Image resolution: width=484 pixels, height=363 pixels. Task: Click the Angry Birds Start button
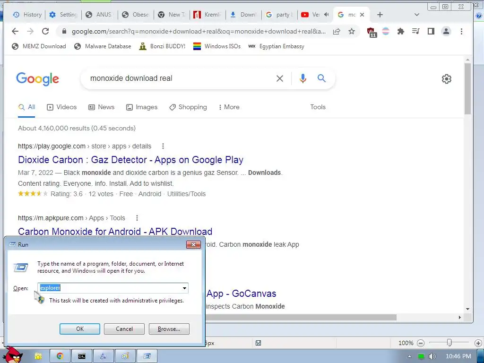[x=13, y=355]
